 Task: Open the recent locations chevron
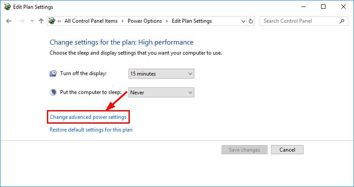click(32, 21)
